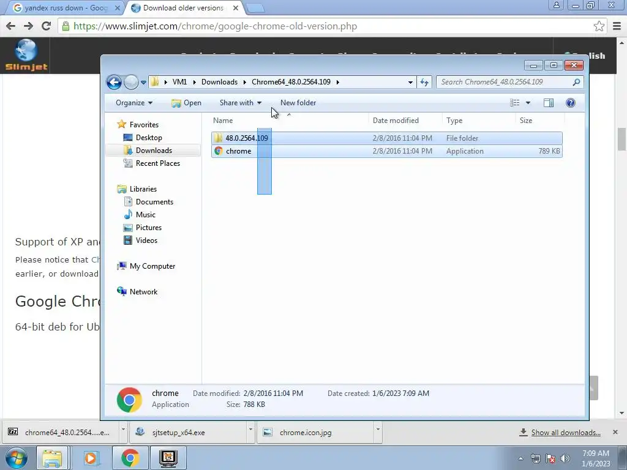
Task: Switch to the yandex russ down tab
Action: (x=66, y=8)
